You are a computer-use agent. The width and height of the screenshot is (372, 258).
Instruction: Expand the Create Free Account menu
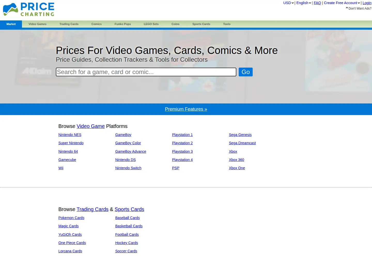pos(342,3)
